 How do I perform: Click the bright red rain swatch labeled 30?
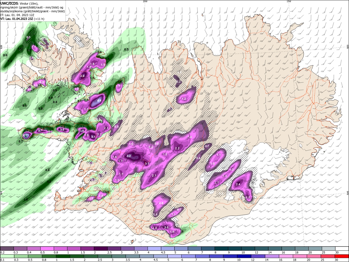point(342,256)
